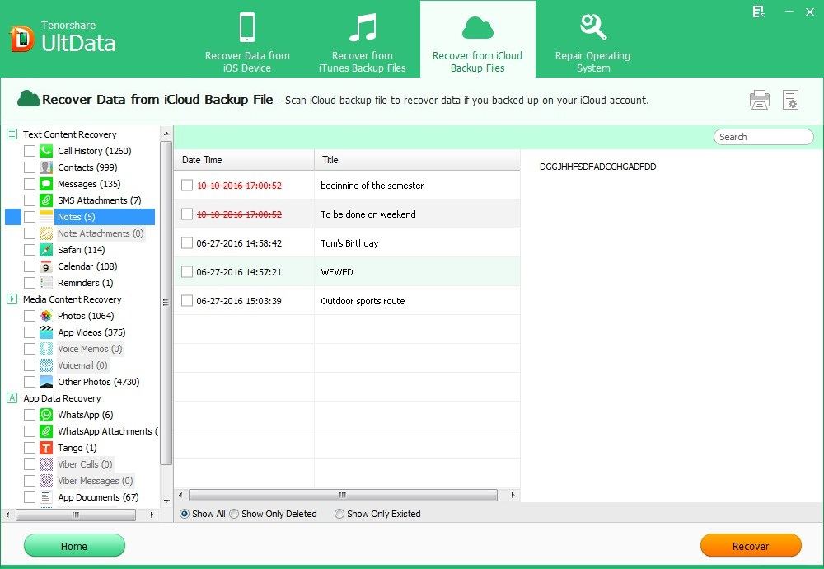Select the Tango icon in the sidebar

[45, 447]
